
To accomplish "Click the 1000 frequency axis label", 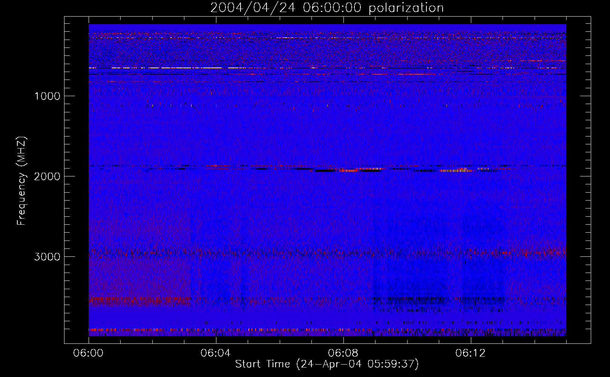I will pyautogui.click(x=48, y=96).
